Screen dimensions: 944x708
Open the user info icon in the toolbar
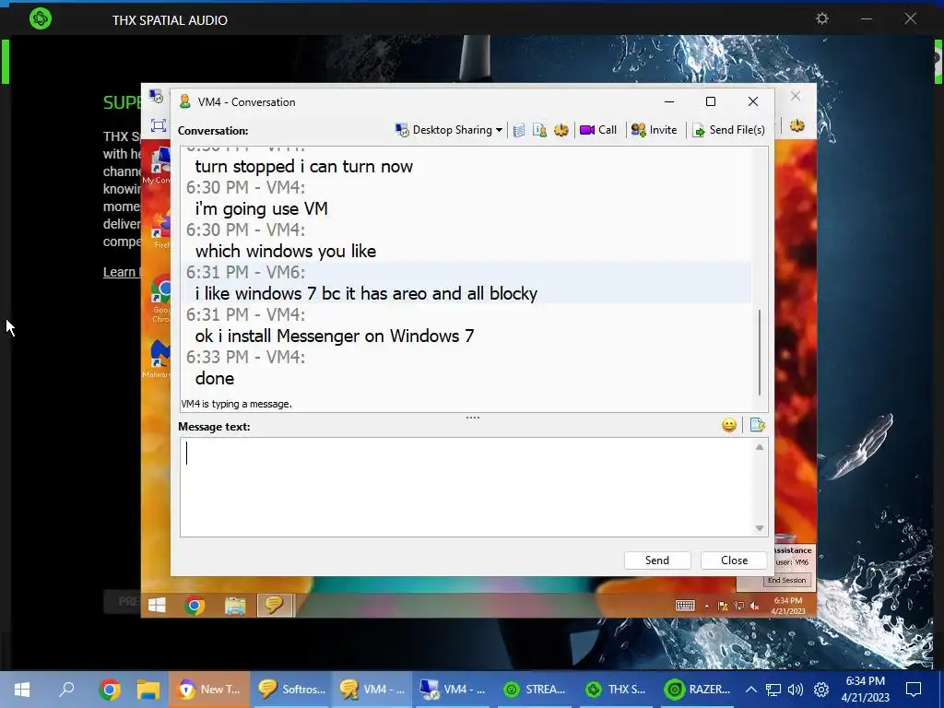(x=539, y=130)
